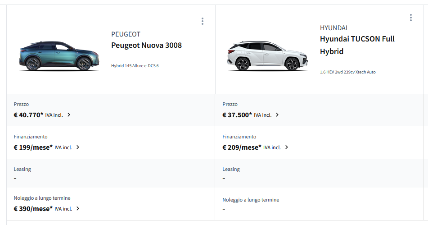This screenshot has height=225, width=428.
Task: Click the Hyundai TUCSON car image
Action: [268, 56]
